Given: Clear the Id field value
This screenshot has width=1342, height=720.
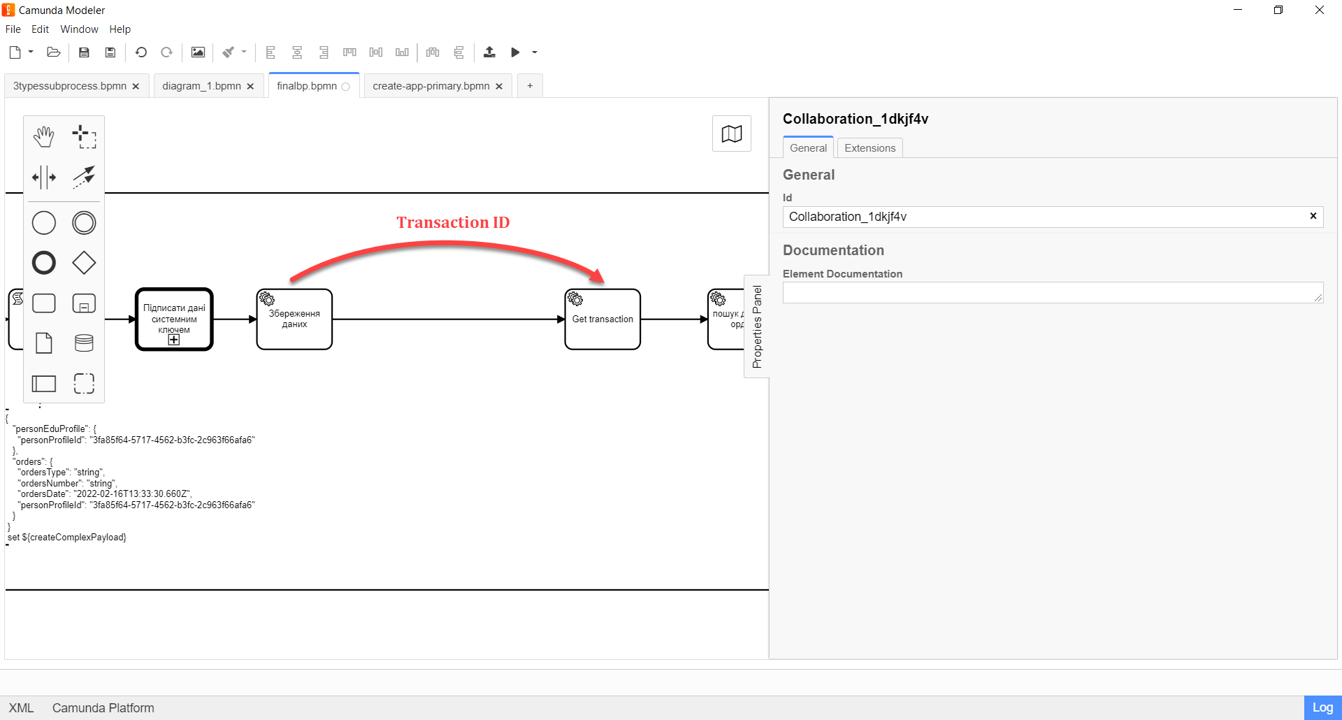Looking at the screenshot, I should pos(1313,216).
